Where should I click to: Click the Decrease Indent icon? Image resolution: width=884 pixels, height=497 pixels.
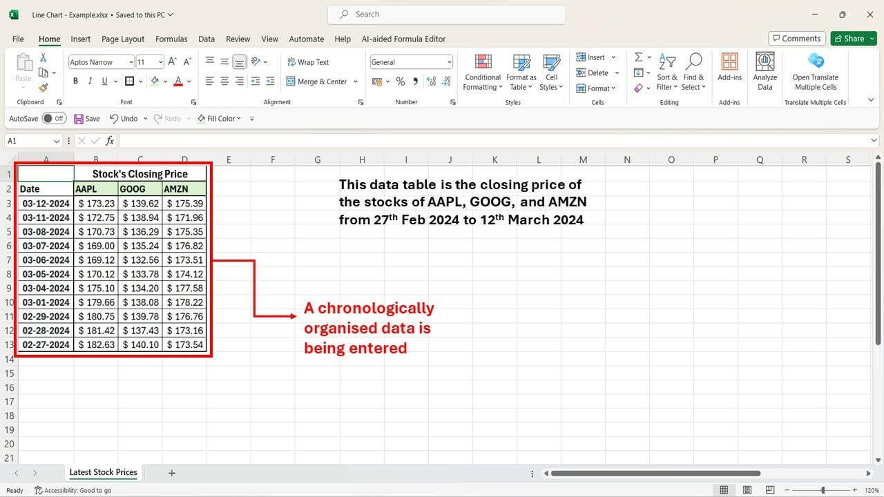[x=256, y=81]
